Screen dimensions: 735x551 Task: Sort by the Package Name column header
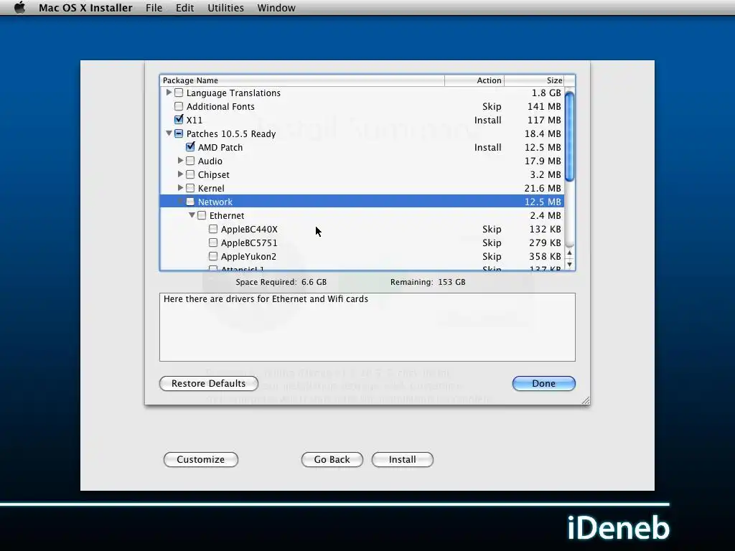coord(302,80)
